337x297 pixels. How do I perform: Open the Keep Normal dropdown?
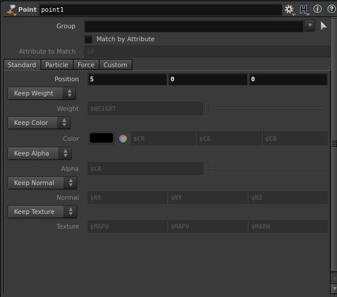pyautogui.click(x=42, y=183)
